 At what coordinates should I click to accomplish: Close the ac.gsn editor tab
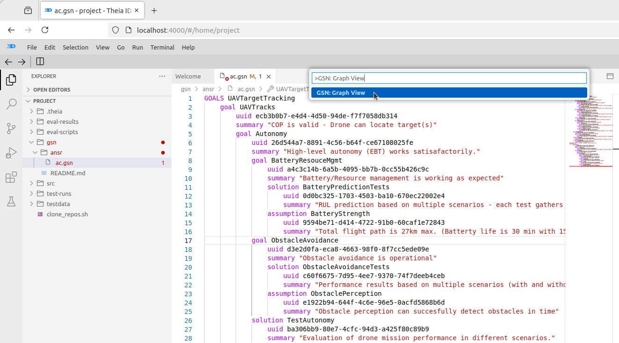click(x=268, y=76)
